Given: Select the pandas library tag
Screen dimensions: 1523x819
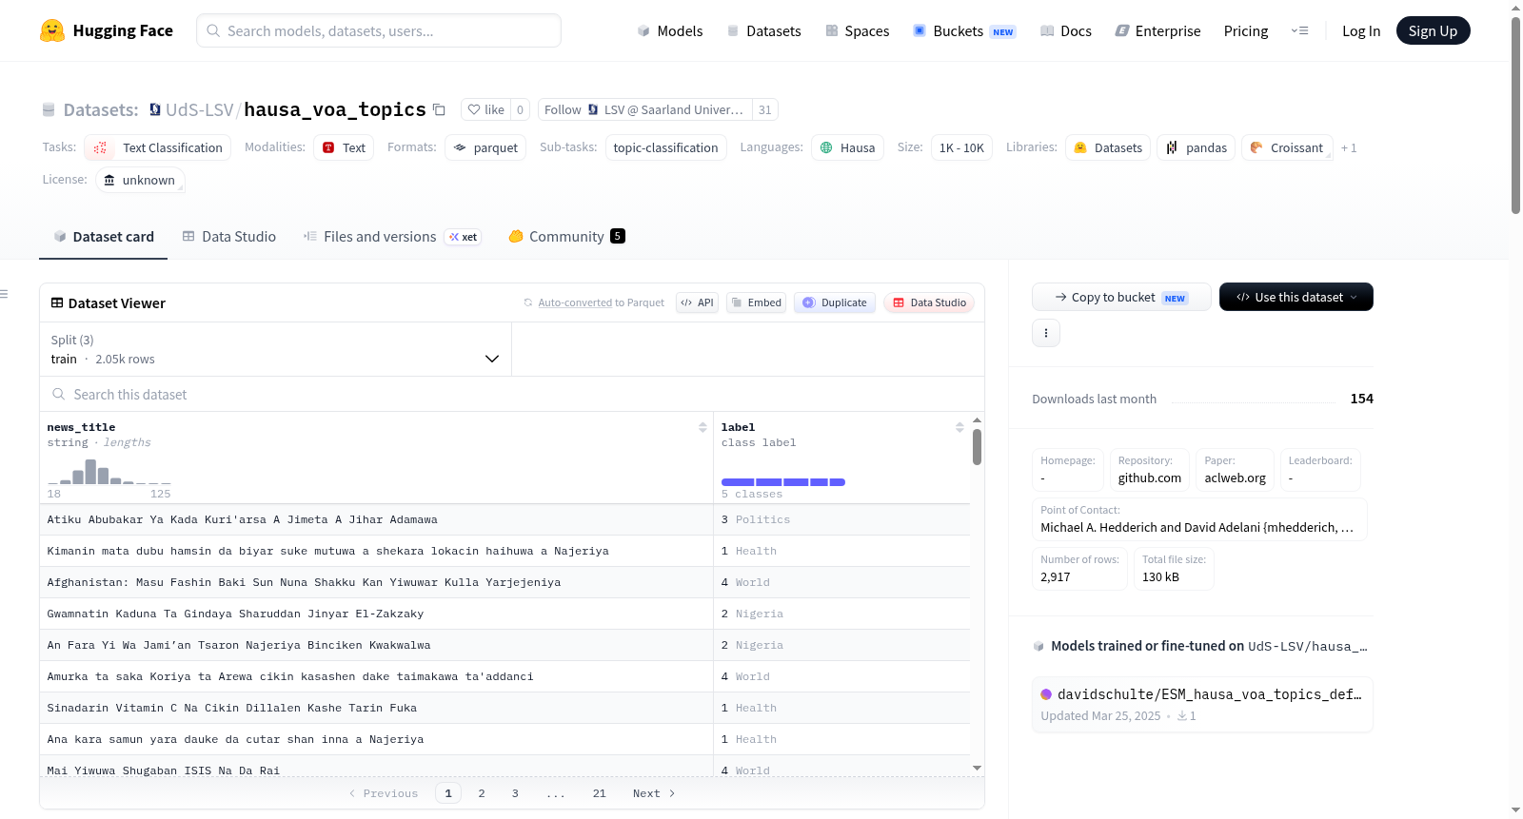Looking at the screenshot, I should pyautogui.click(x=1197, y=147).
